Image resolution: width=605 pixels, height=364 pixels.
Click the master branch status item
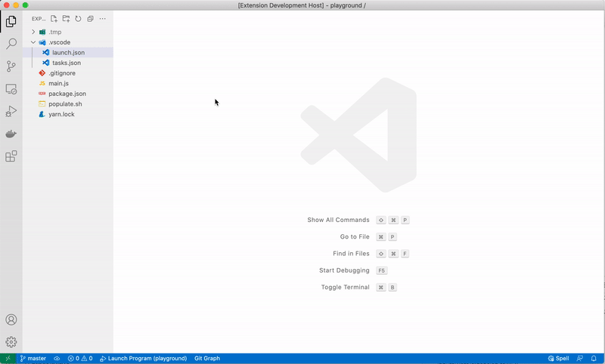[x=33, y=358]
